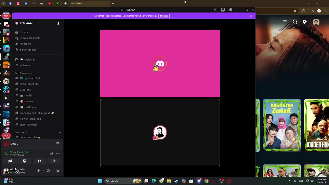Open the Members list entry
Viewport: 329px width, 185px height.
point(38,44)
